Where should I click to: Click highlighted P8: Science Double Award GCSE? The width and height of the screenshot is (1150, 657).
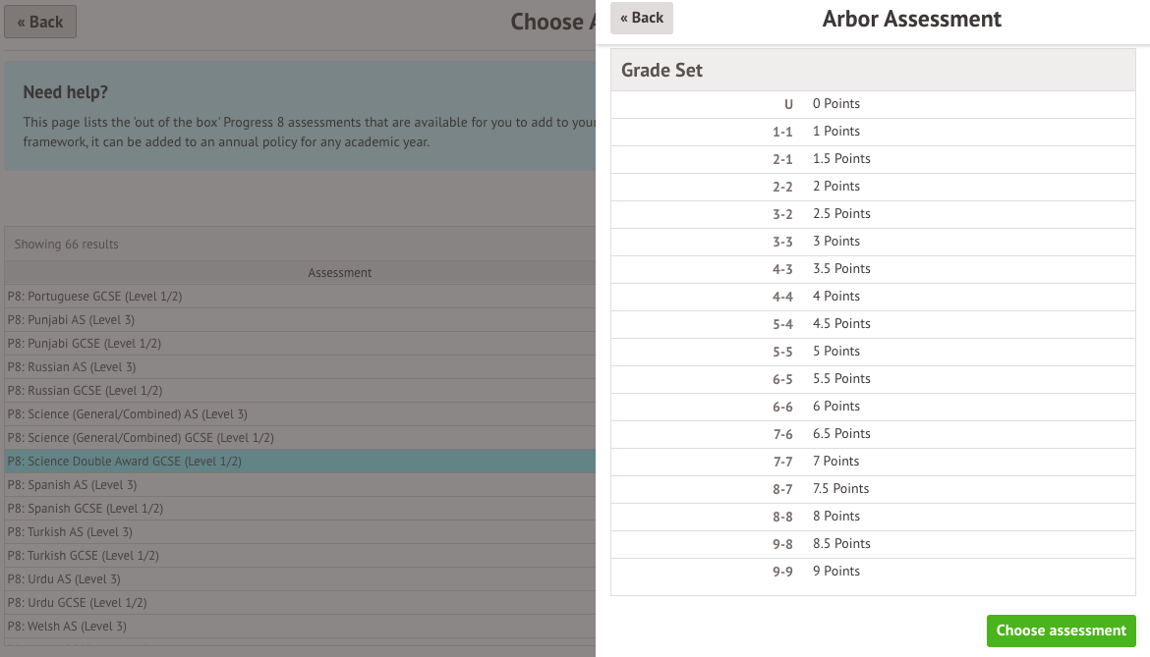tap(125, 462)
